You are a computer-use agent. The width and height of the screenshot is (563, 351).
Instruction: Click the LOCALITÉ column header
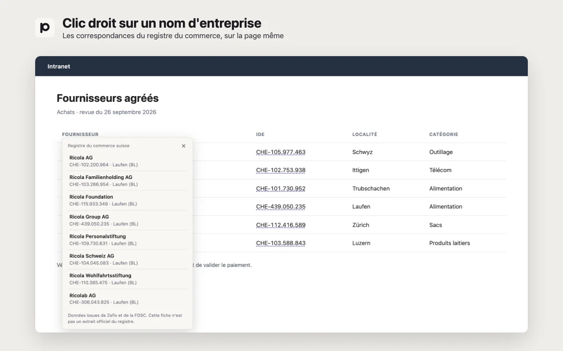(x=365, y=134)
